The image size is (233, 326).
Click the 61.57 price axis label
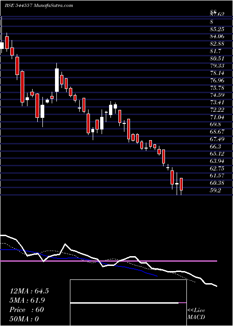click(x=217, y=176)
